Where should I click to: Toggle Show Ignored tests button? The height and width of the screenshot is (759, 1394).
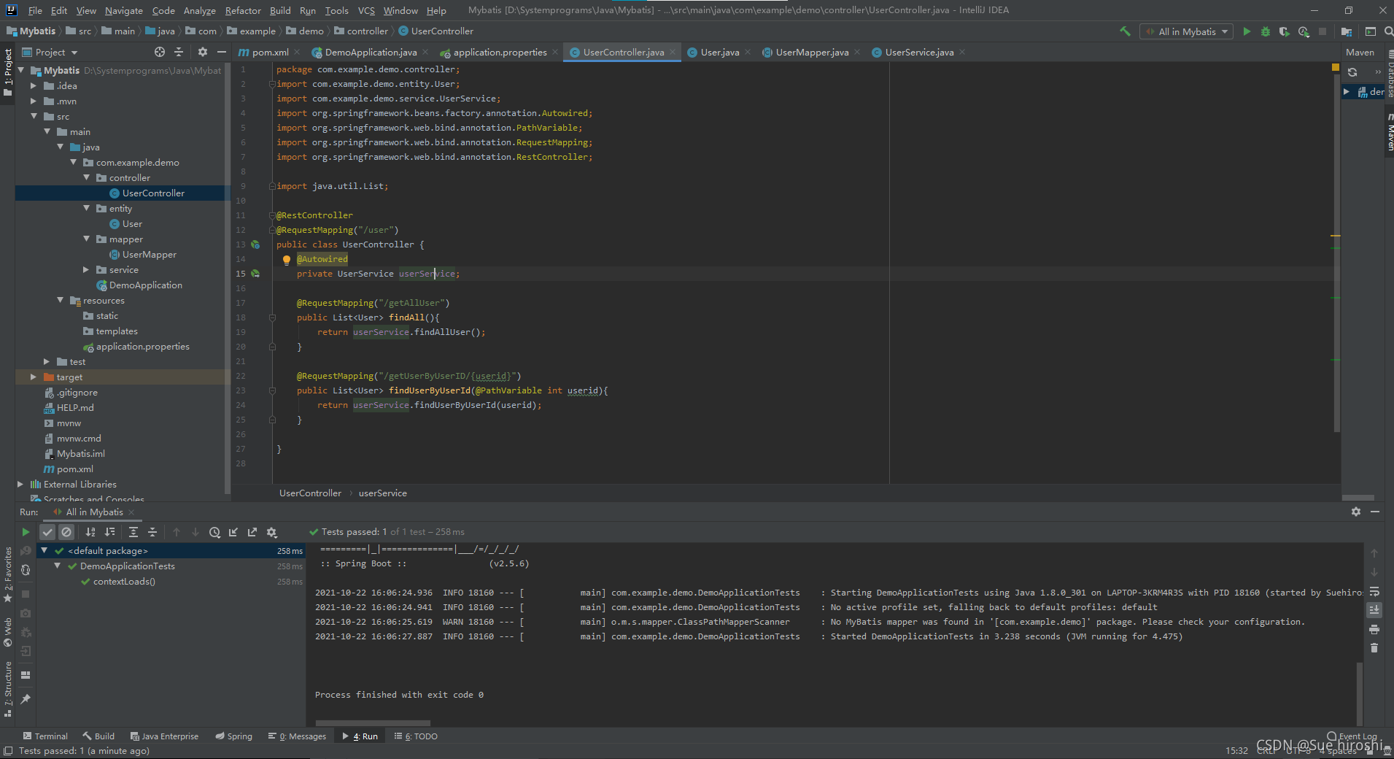point(66,532)
